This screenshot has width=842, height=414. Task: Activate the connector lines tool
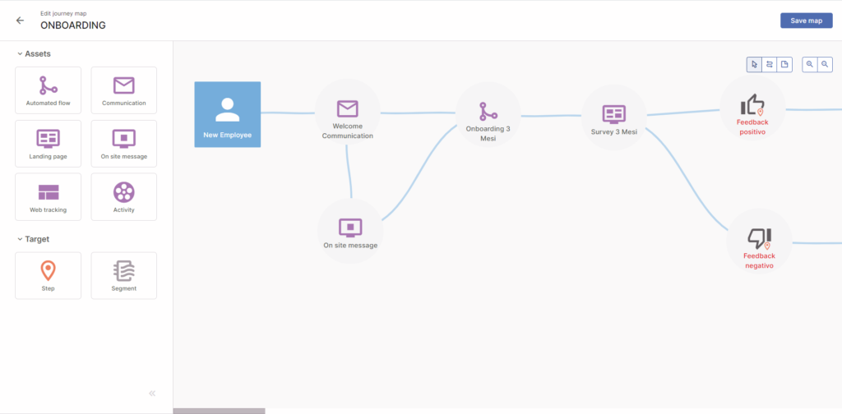point(769,64)
